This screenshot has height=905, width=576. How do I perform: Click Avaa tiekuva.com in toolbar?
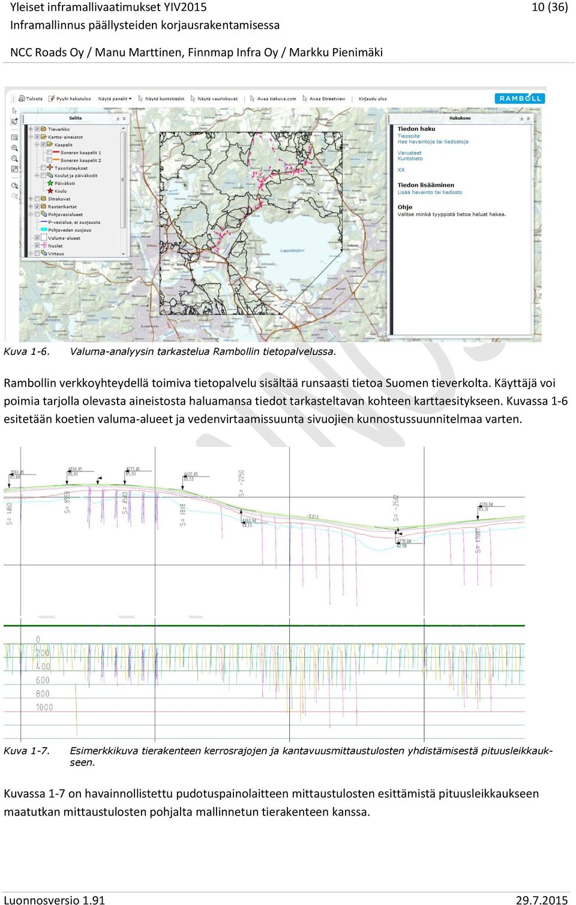(273, 98)
